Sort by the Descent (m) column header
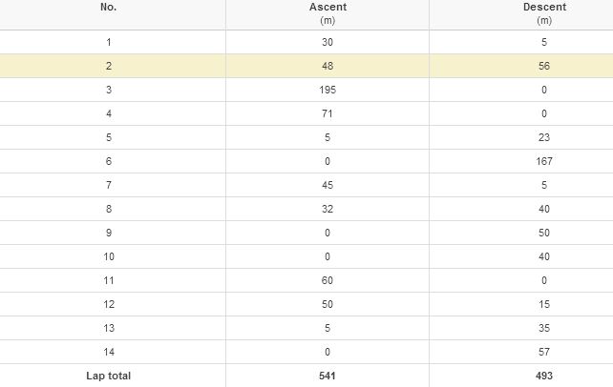Image resolution: width=613 pixels, height=387 pixels. coord(544,13)
